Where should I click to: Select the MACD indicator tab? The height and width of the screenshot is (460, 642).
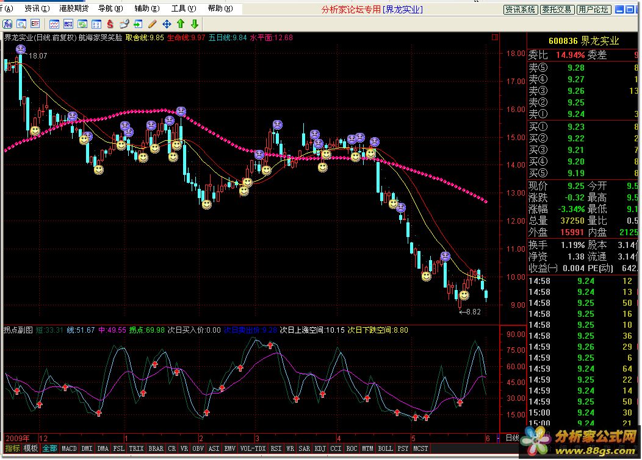69,448
